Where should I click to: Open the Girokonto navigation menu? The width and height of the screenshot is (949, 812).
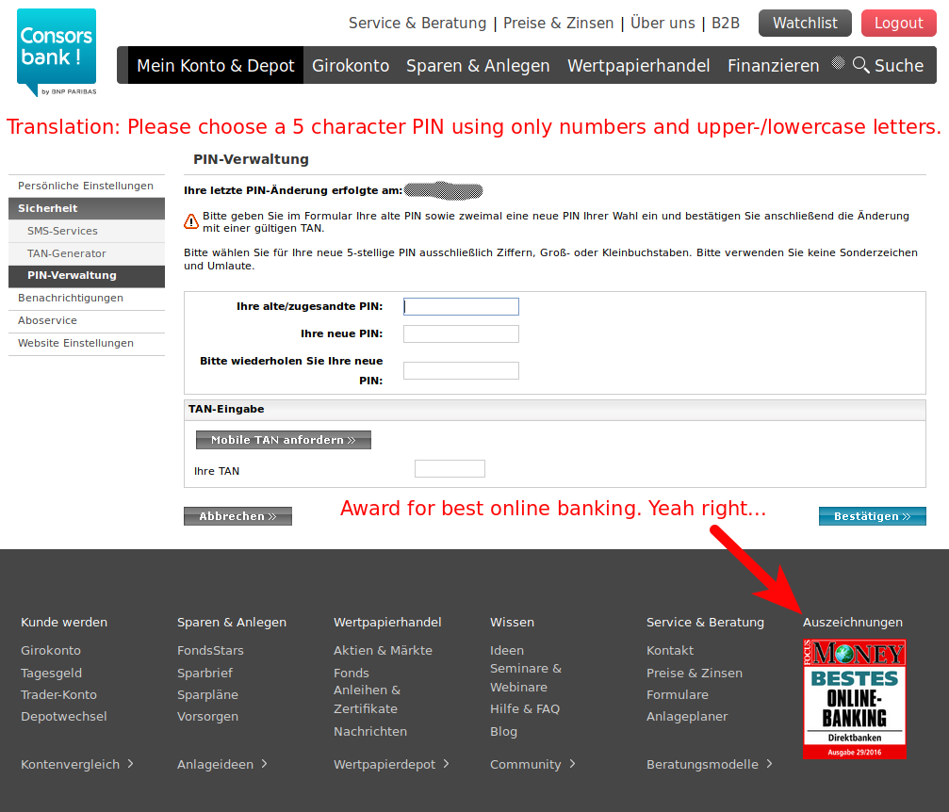351,66
